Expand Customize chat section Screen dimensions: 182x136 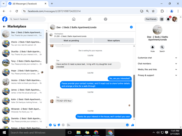(x=157, y=58)
